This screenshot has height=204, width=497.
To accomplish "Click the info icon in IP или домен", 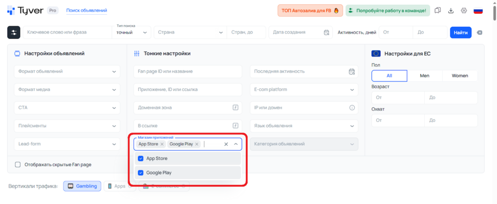I will pos(352,107).
